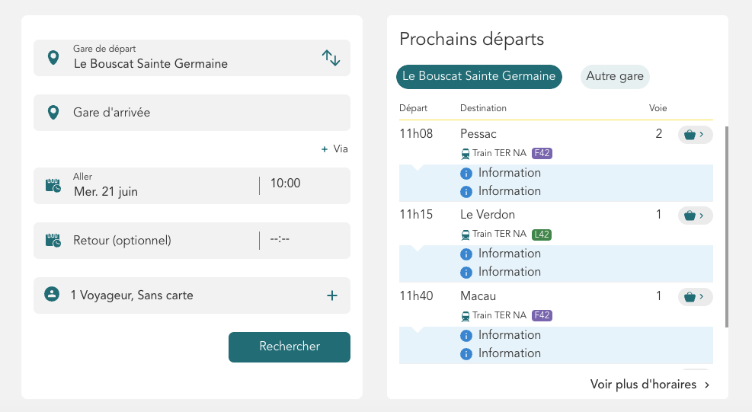752x412 pixels.
Task: Click the traveler person icon
Action: point(52,294)
